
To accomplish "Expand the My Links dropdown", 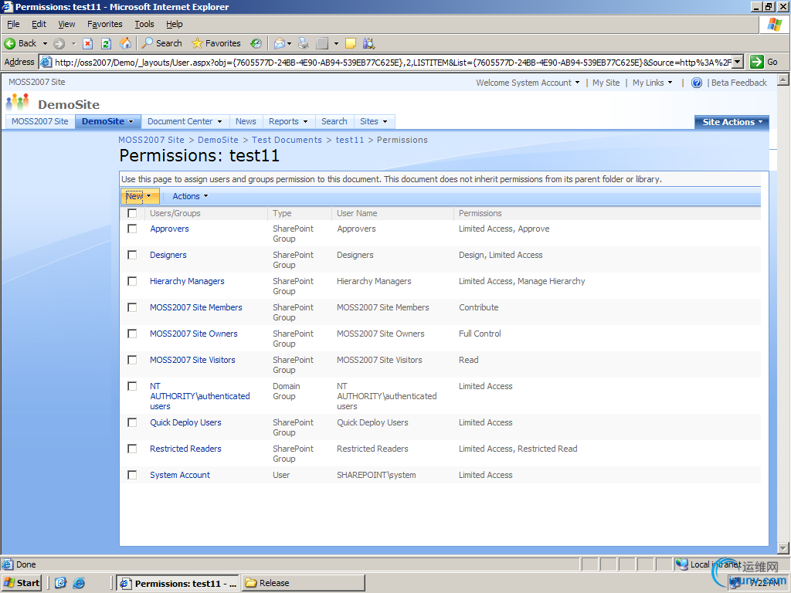I will 652,83.
